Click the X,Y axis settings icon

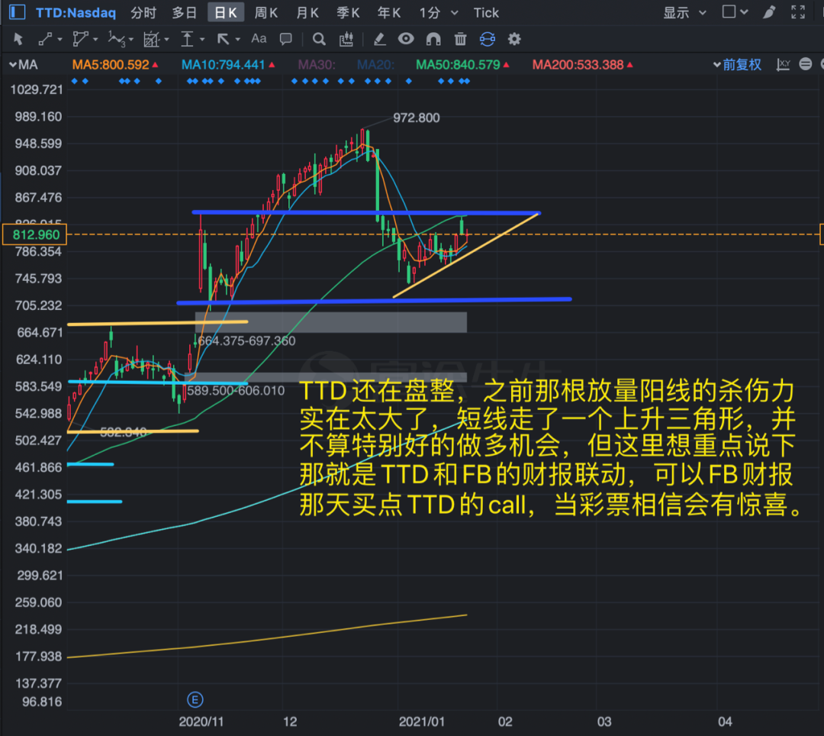click(784, 65)
